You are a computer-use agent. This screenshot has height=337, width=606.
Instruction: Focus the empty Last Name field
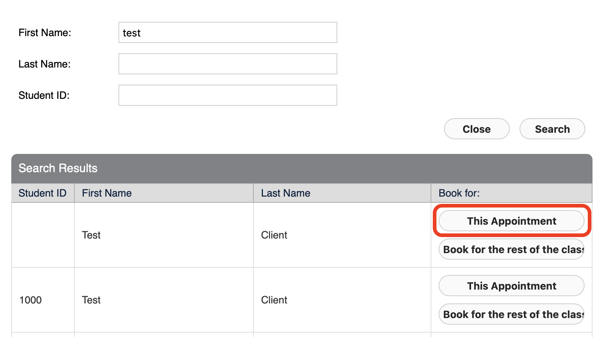pos(228,64)
